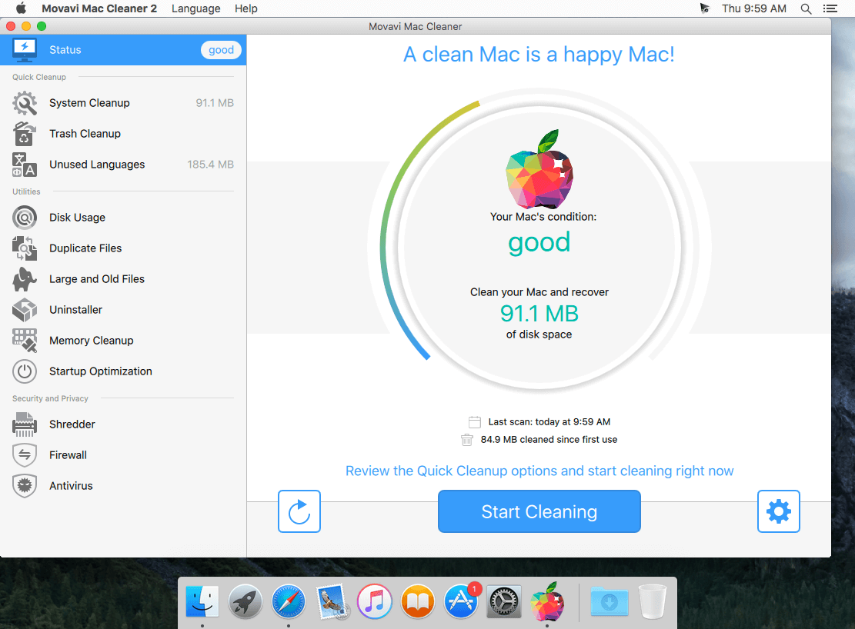
Task: Click the A clean Mac headline
Action: 539,55
